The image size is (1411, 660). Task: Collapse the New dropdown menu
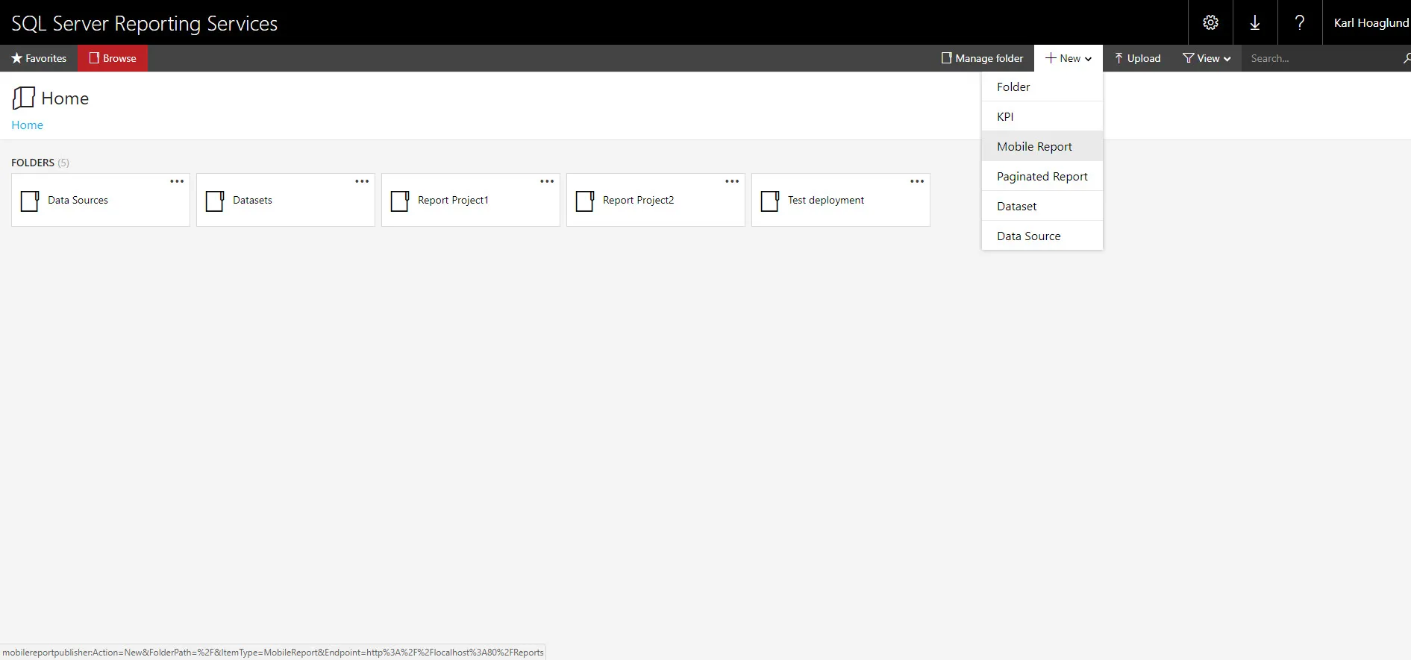pyautogui.click(x=1069, y=58)
